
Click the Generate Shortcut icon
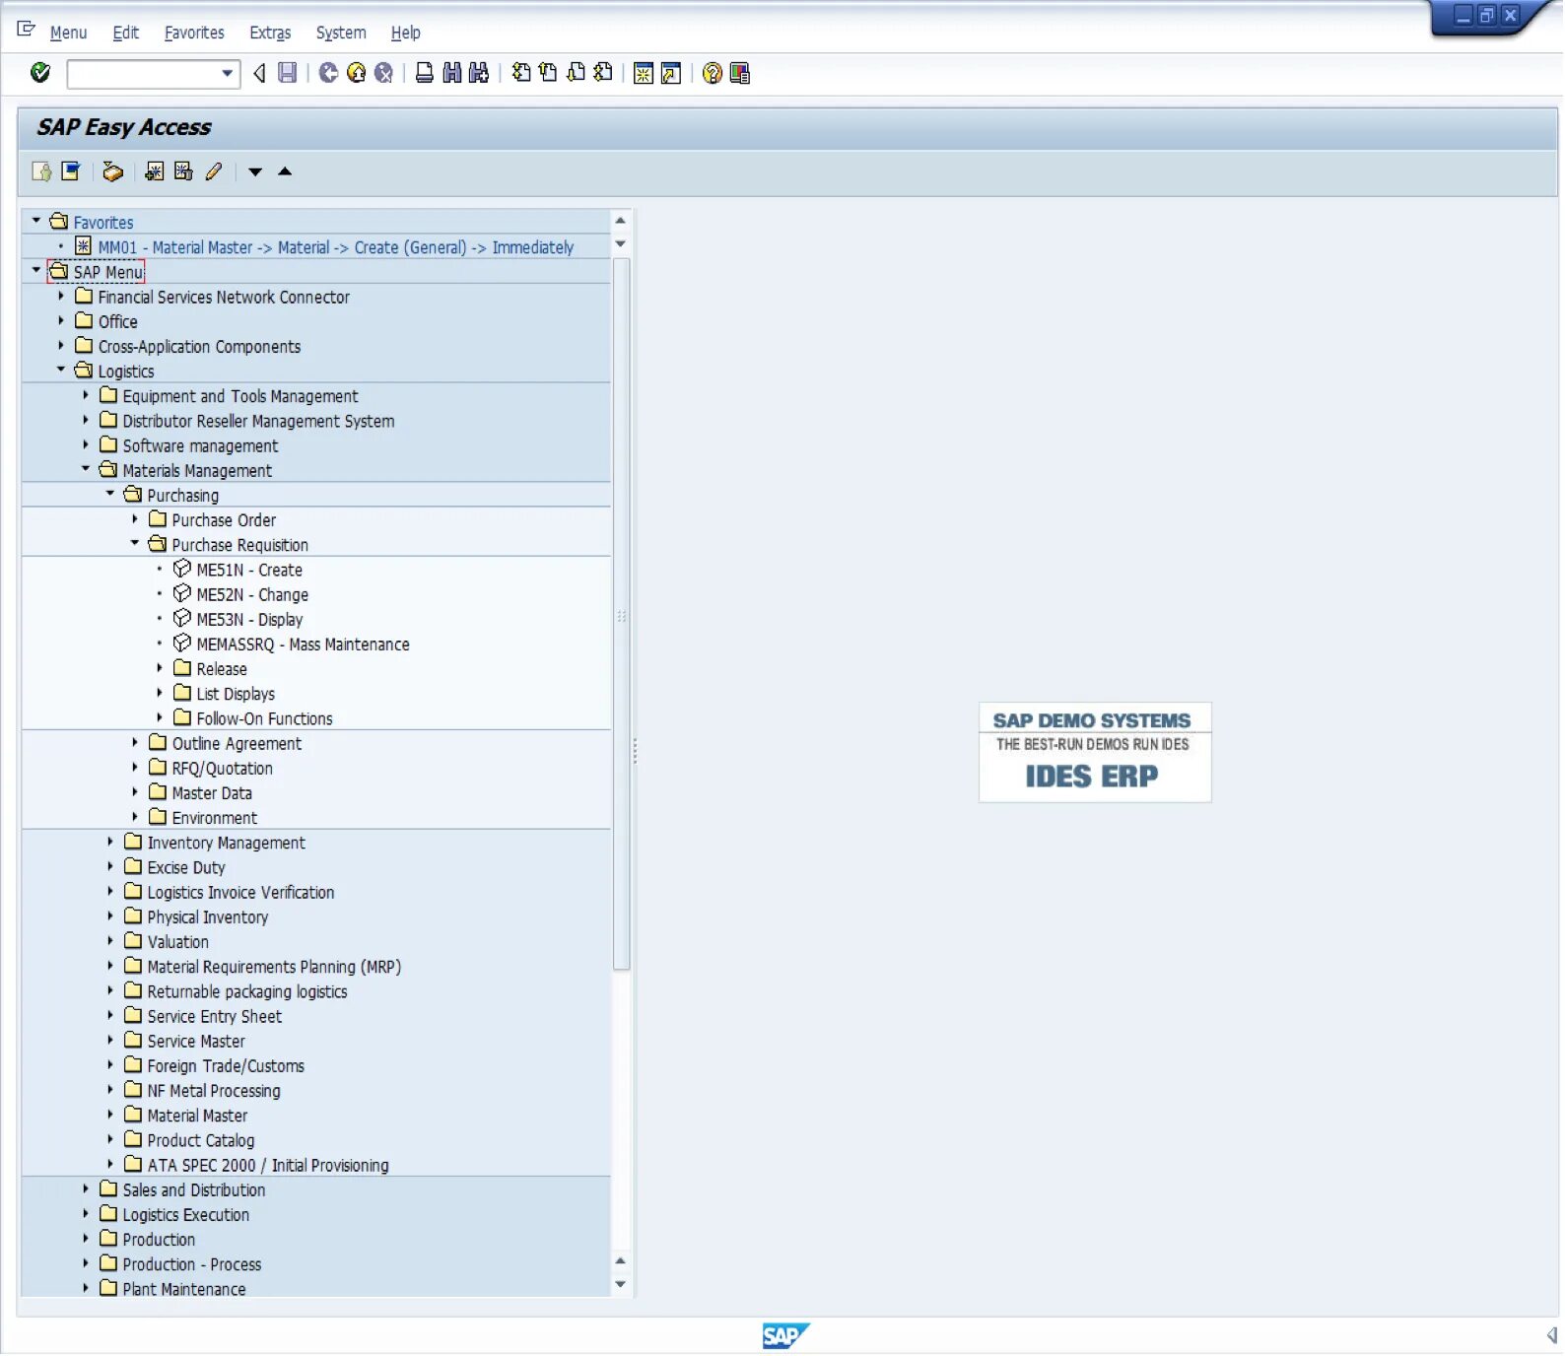pos(671,74)
